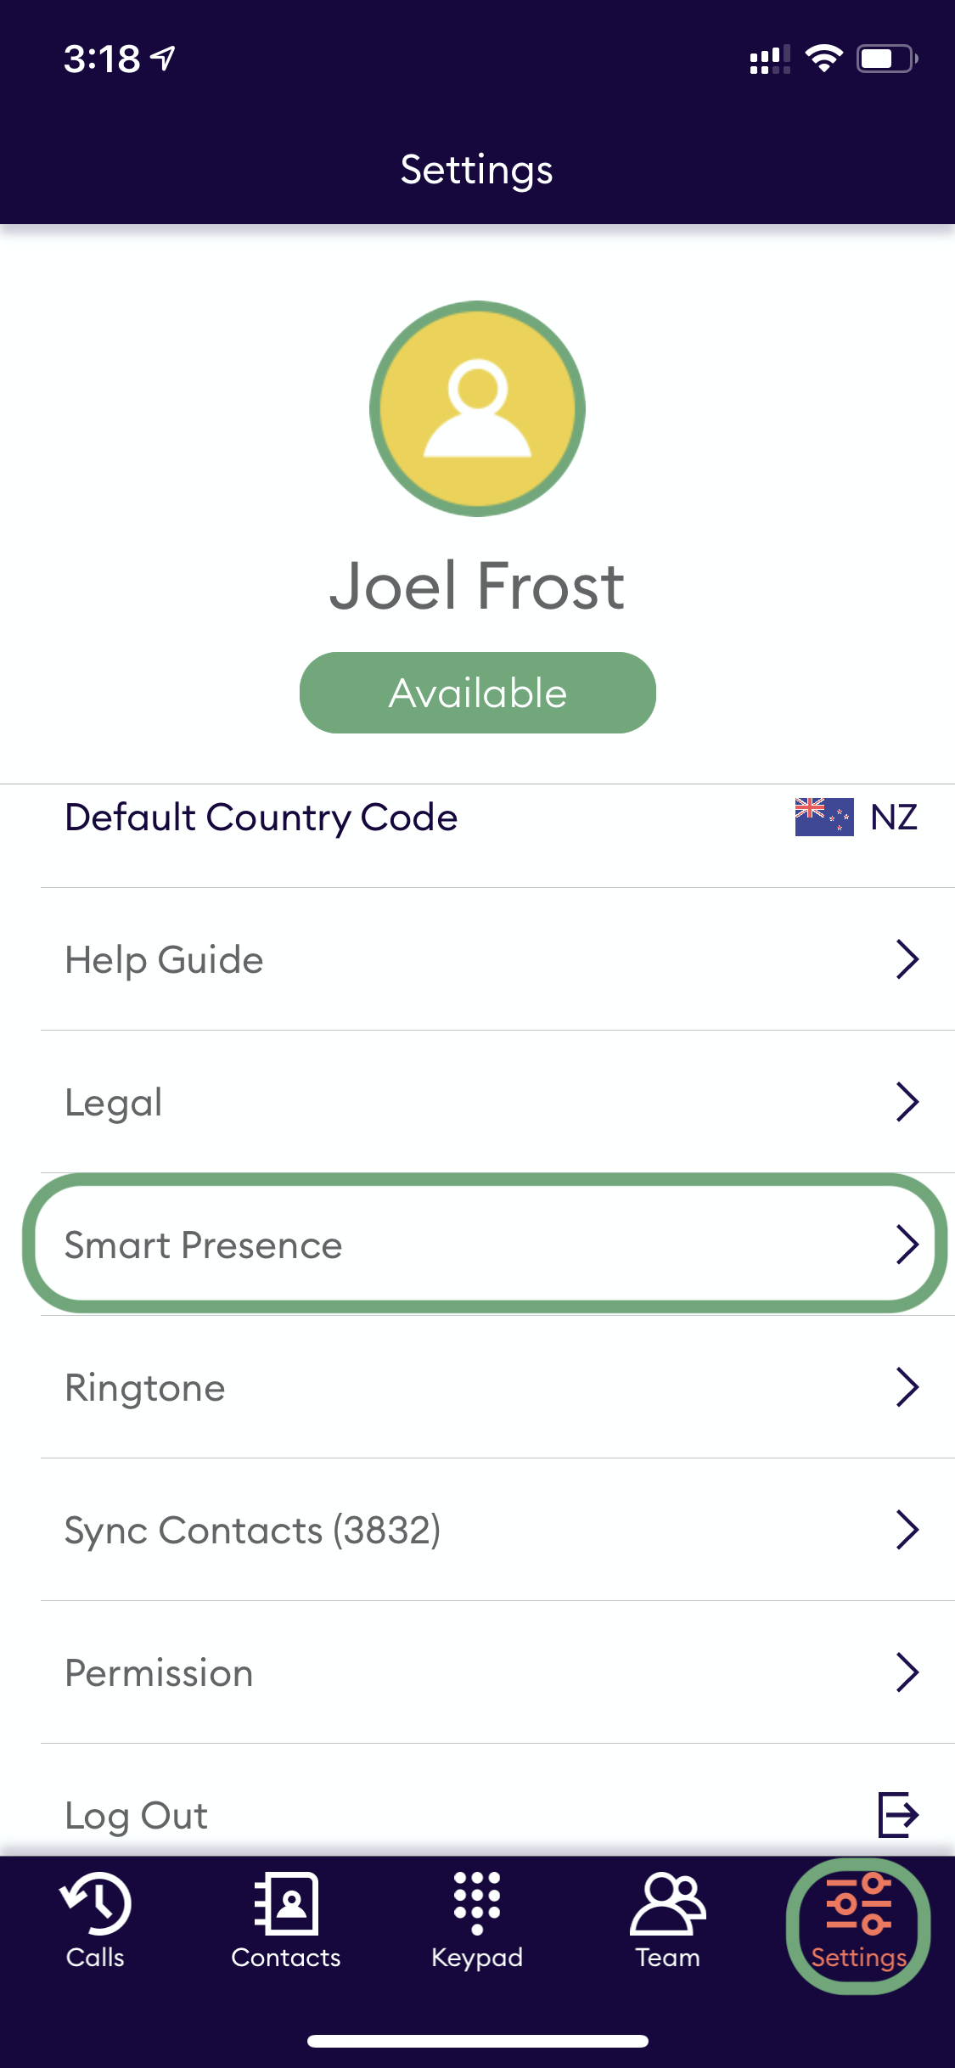
Task: Tap the battery indicator in status bar
Action: 886,59
